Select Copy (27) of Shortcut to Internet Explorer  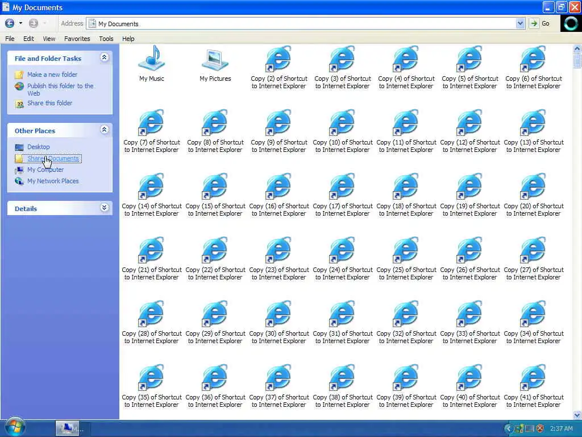pyautogui.click(x=533, y=259)
